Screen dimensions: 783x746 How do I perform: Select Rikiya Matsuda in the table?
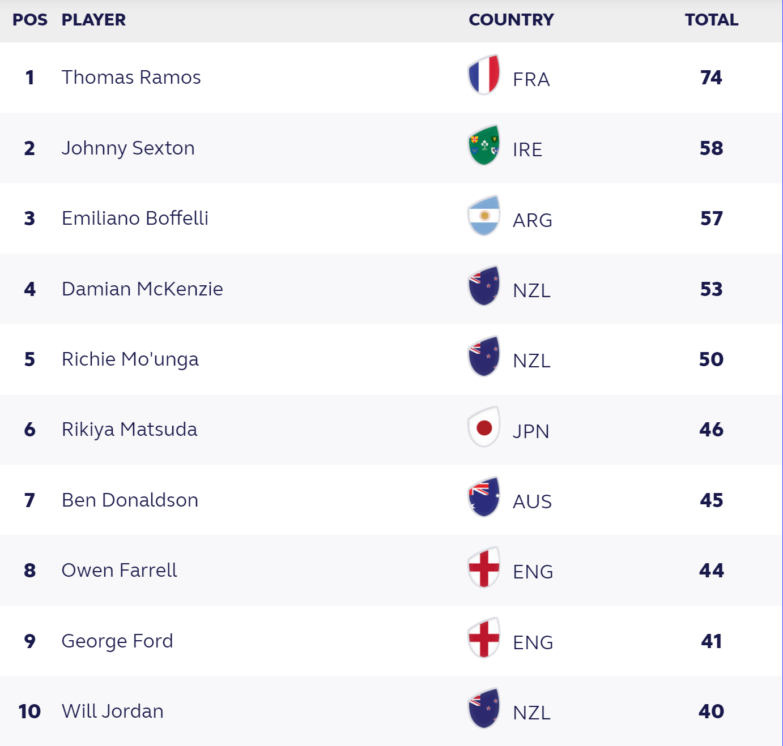129,430
